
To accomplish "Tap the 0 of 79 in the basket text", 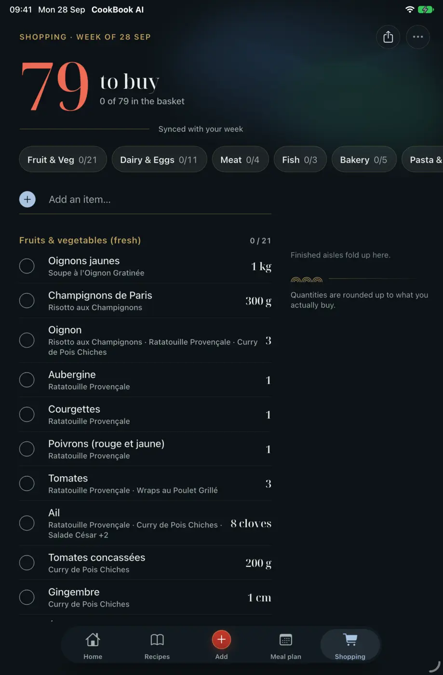I will 142,101.
